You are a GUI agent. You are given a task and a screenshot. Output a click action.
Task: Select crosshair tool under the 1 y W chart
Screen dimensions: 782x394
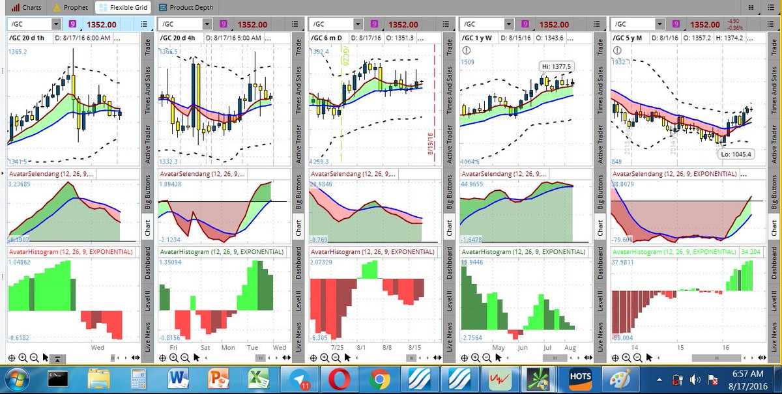(463, 358)
